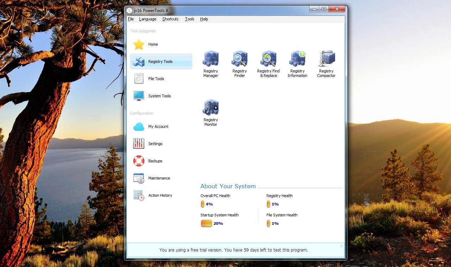
Task: Open the Registry Information tool
Action: 297,64
